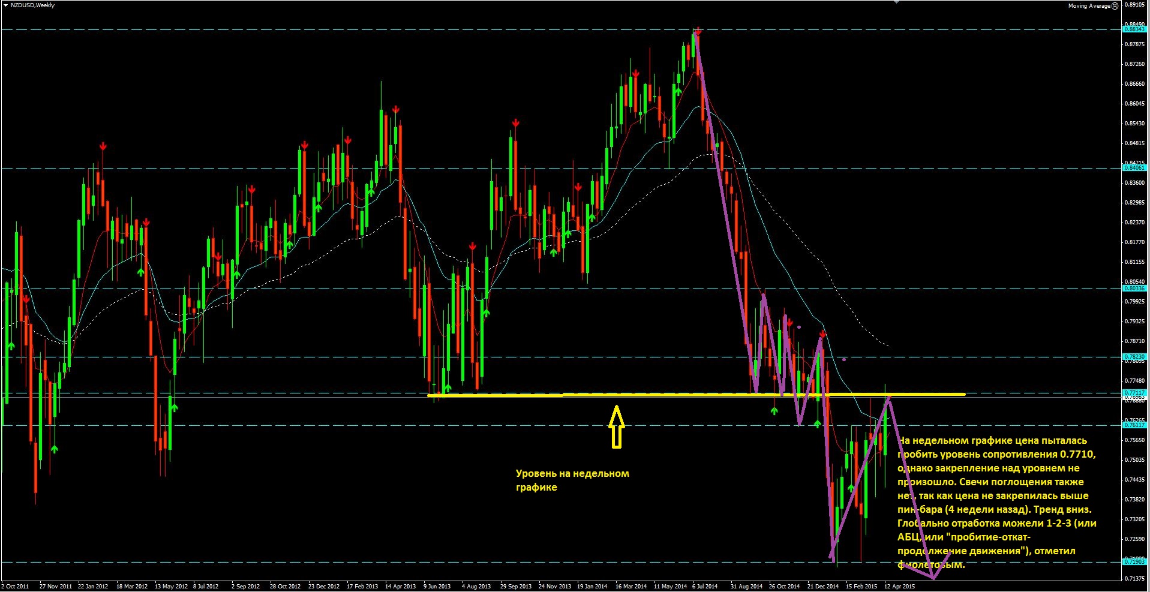Click the 9 Jun 2013 date label
Viewport: 1150px width, 592px height.
[437, 587]
